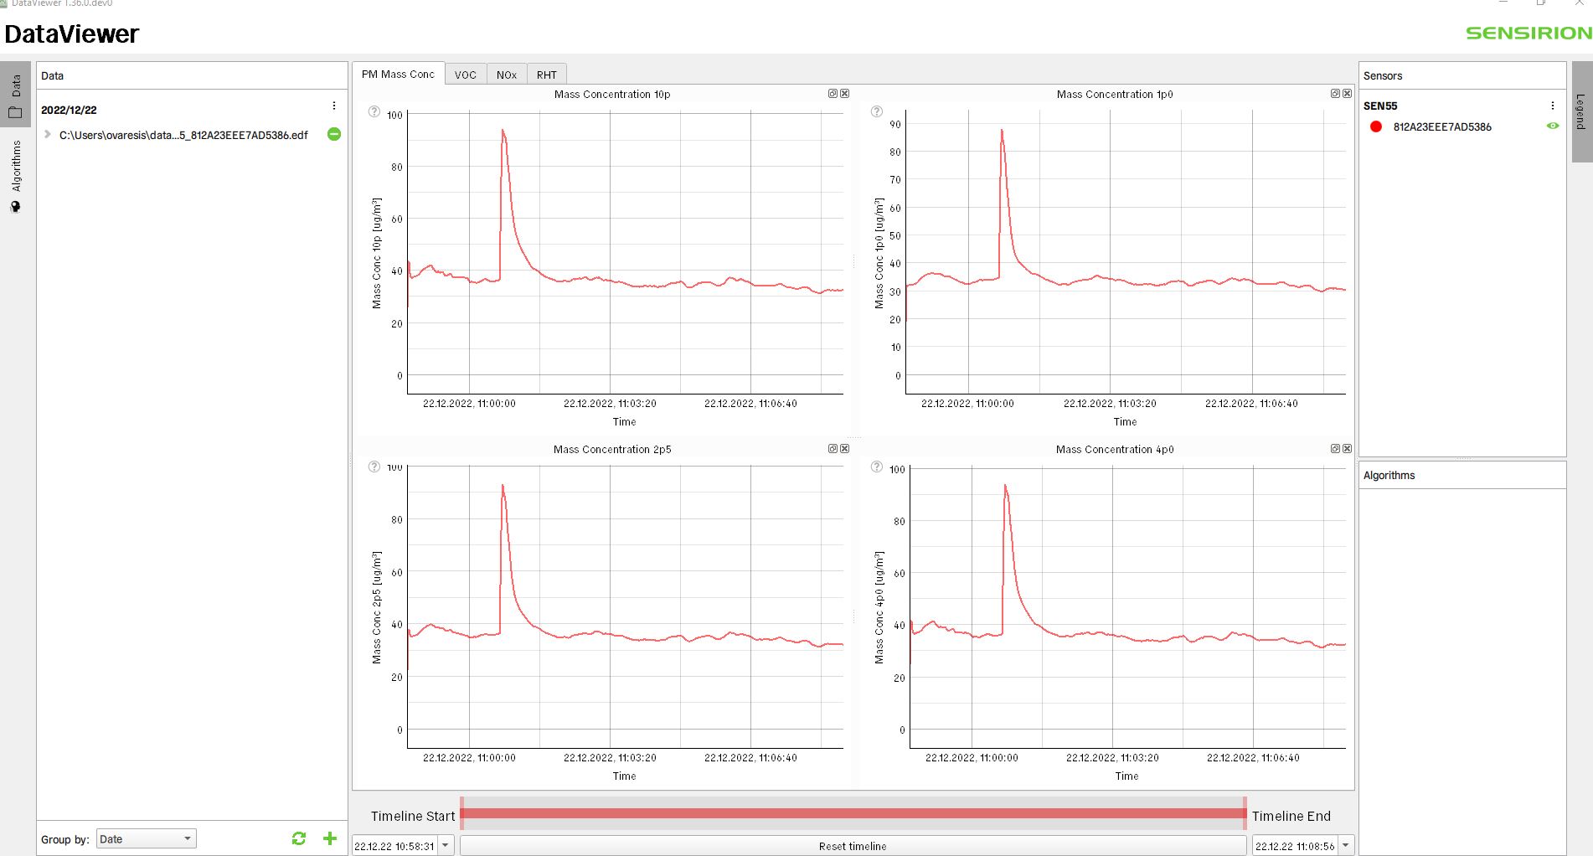Open the three-dot menu next to 2022/12/22

point(334,106)
